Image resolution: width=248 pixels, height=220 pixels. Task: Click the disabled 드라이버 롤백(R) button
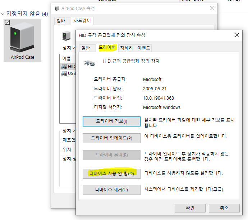point(111,155)
